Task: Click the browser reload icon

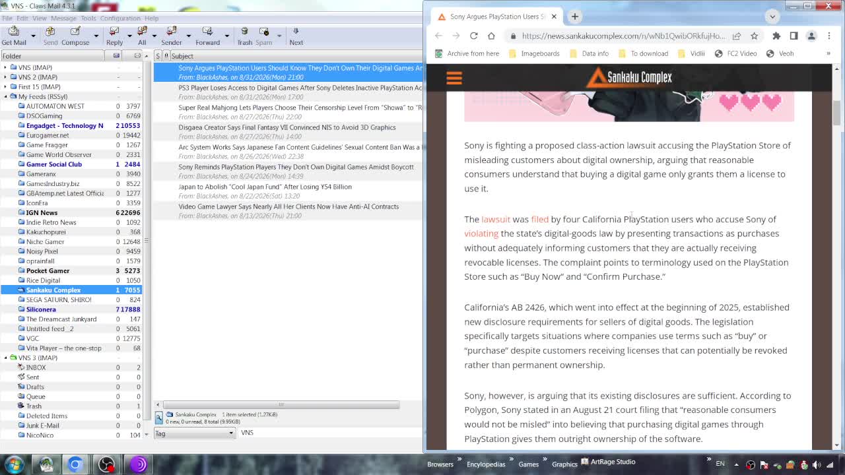Action: tap(473, 36)
